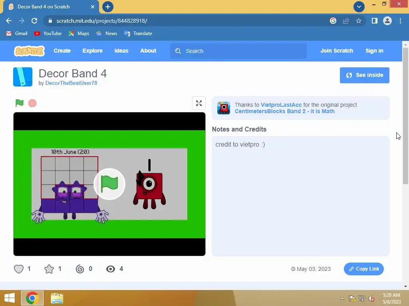Open the Scratch logo home link
Image resolution: width=409 pixels, height=306 pixels.
(29, 51)
